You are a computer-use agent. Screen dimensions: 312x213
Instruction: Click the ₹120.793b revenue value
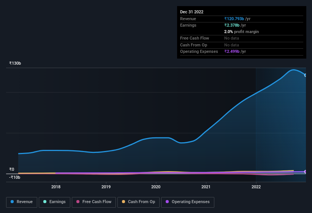[x=234, y=19]
